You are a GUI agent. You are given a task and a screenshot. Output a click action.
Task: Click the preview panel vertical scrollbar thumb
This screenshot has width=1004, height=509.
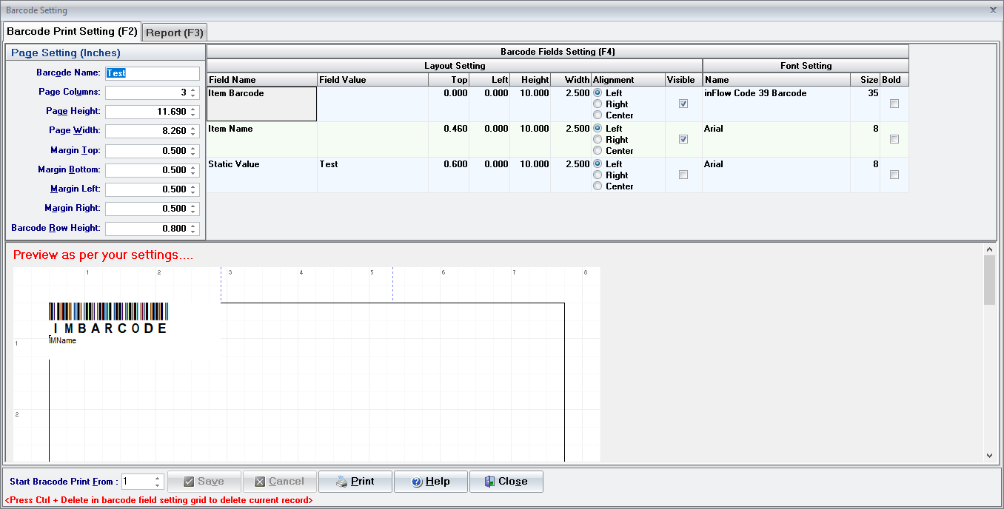click(x=990, y=280)
